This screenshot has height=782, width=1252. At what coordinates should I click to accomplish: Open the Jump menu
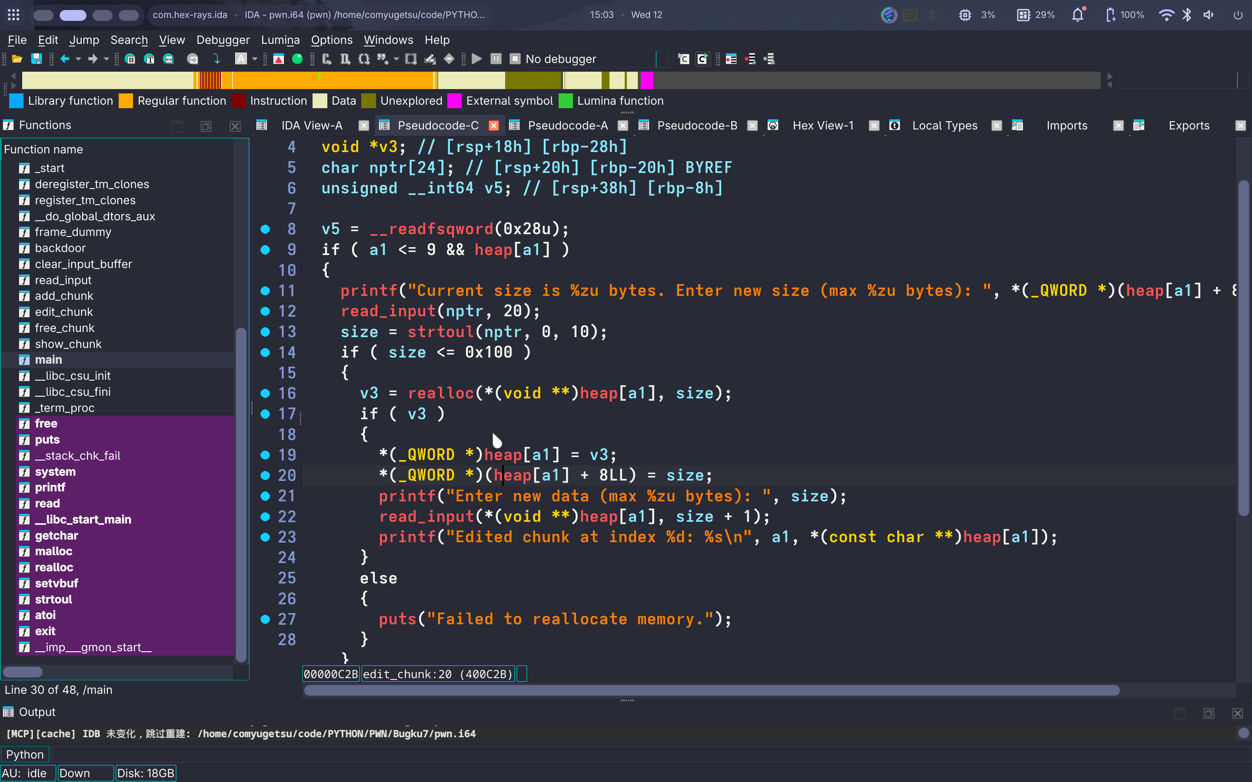pyautogui.click(x=84, y=40)
